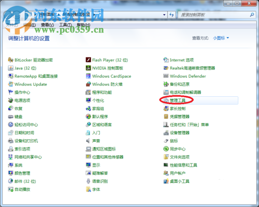Click the 键盘 keyboard icon
This screenshot has width=259, height=207.
[10, 116]
